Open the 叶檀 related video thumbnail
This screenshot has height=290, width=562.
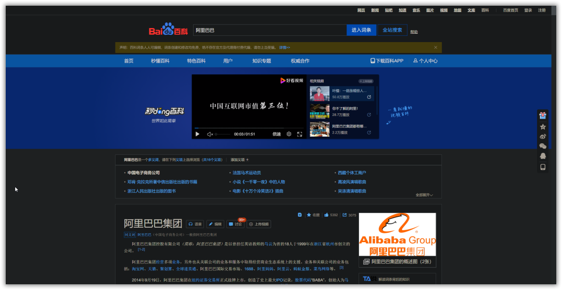(320, 94)
